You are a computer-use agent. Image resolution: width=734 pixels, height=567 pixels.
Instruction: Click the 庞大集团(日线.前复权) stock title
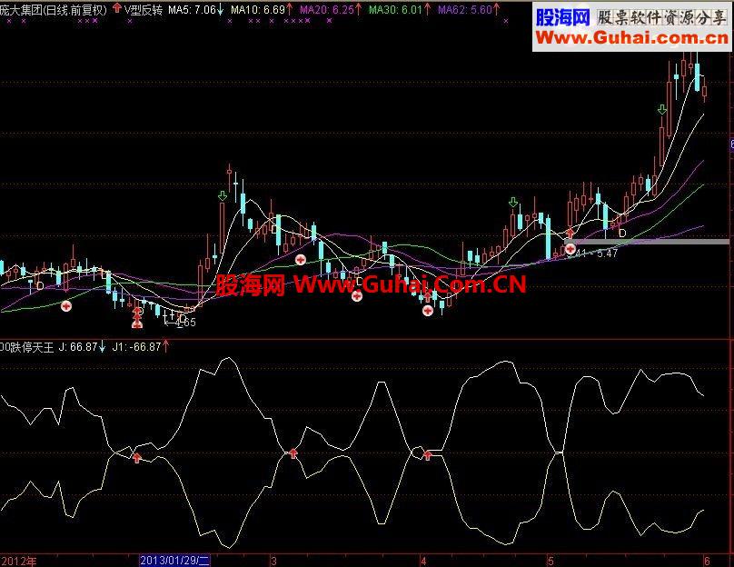click(54, 10)
